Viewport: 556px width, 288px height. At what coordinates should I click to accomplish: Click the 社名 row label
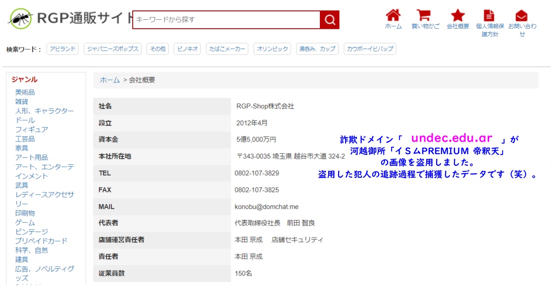point(105,106)
